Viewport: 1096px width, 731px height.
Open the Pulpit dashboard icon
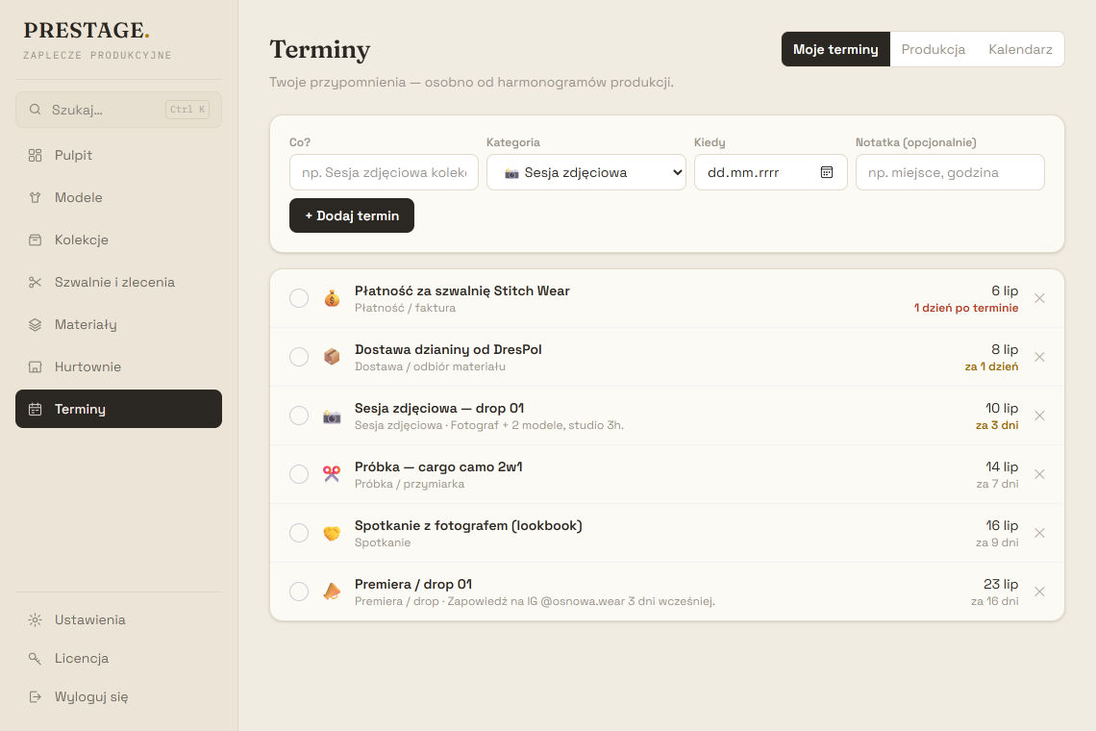point(35,155)
